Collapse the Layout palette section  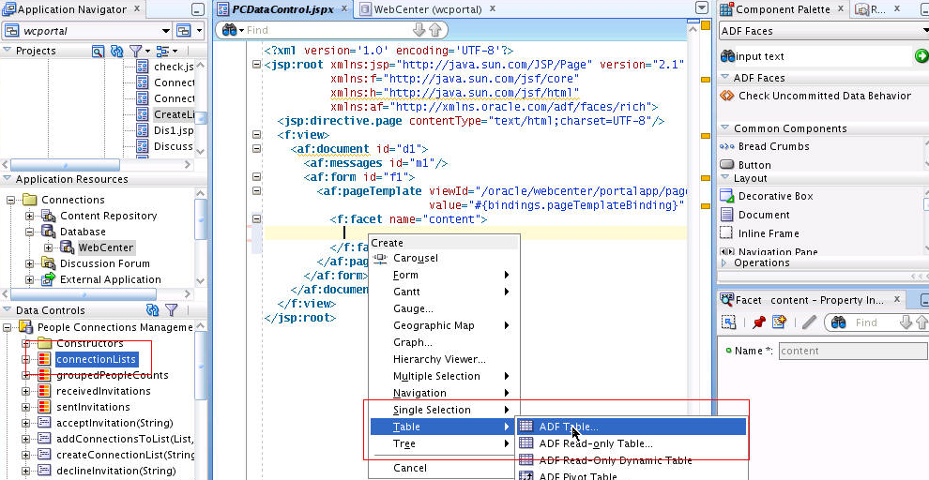(724, 178)
